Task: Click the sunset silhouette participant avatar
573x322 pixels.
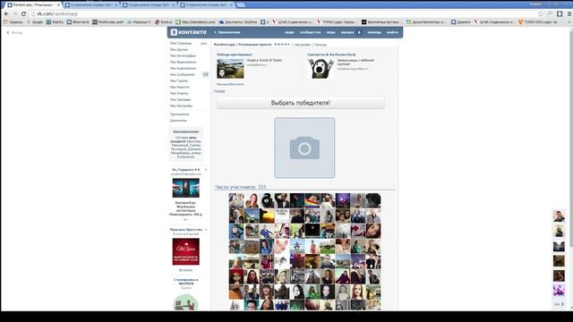Action: click(x=267, y=216)
